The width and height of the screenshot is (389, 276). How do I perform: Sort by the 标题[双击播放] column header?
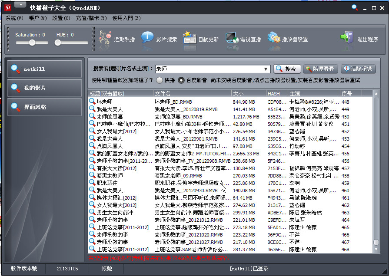(120, 94)
